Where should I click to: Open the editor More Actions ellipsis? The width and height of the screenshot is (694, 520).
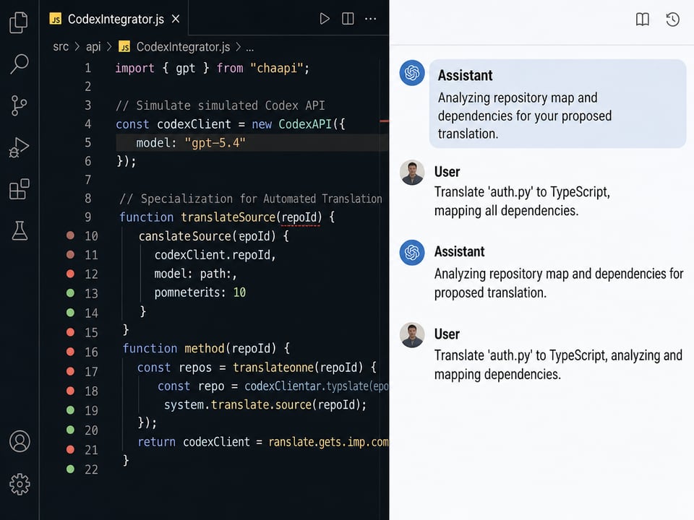(x=370, y=19)
